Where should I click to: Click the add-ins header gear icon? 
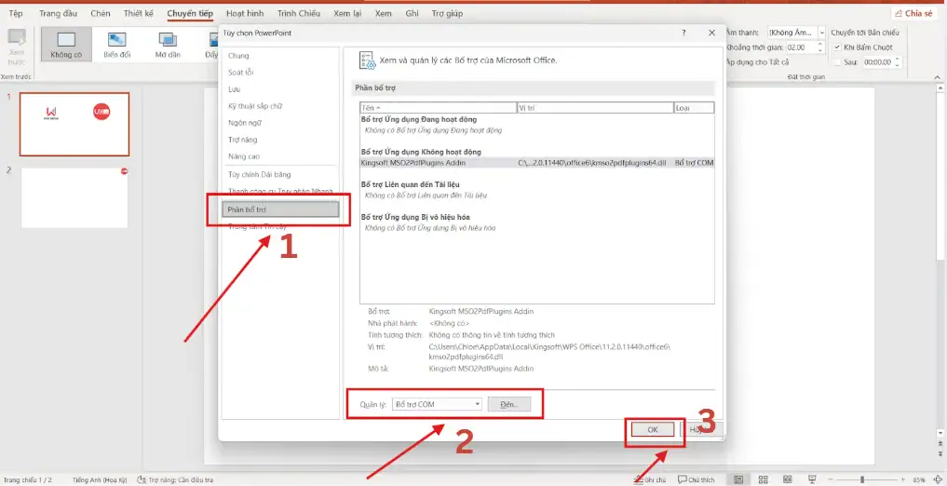[x=367, y=61]
